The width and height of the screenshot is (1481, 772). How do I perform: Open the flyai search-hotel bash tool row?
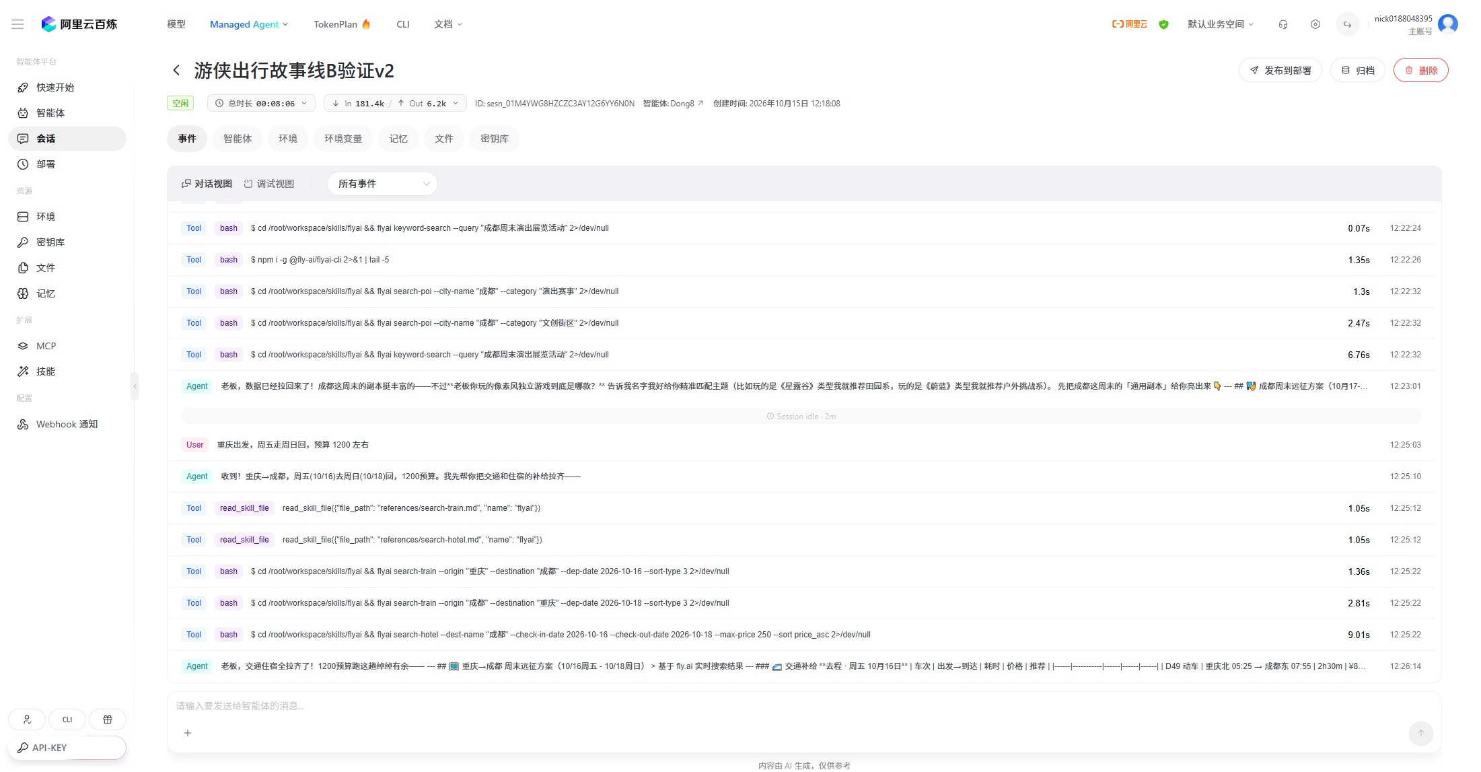point(801,635)
